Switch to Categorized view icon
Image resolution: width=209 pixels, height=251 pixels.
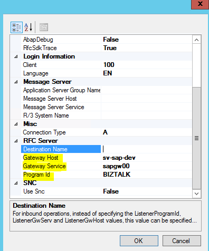pyautogui.click(x=16, y=27)
